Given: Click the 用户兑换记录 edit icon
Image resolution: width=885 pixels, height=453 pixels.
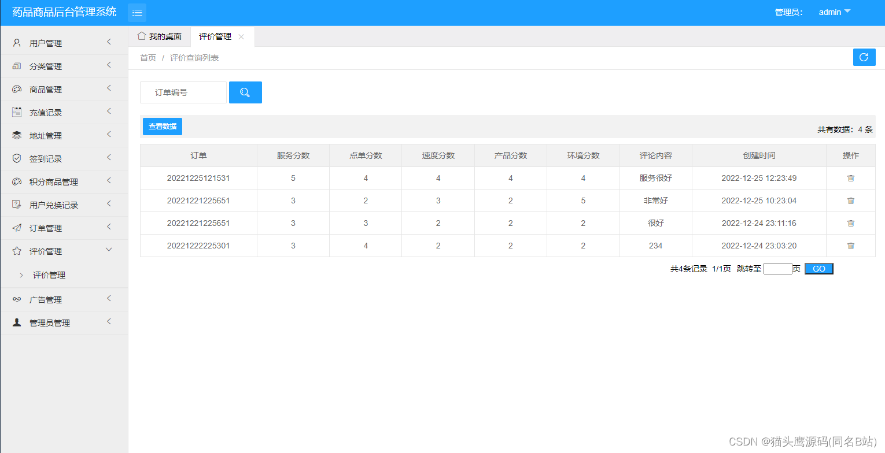Looking at the screenshot, I should coord(17,205).
